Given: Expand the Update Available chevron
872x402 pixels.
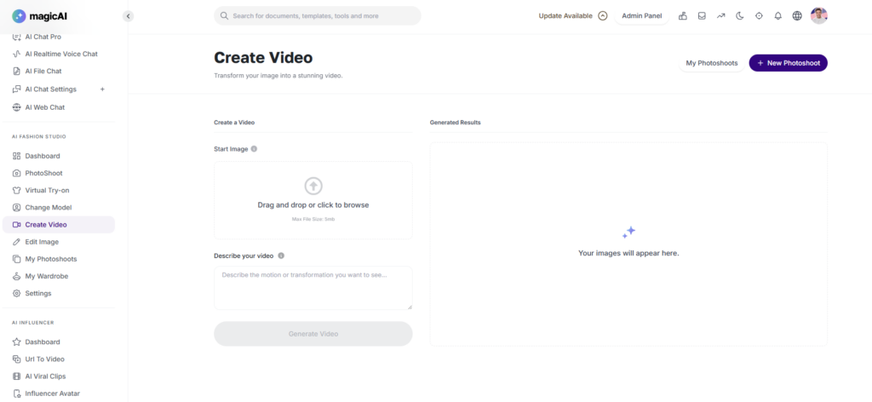Looking at the screenshot, I should tap(603, 15).
